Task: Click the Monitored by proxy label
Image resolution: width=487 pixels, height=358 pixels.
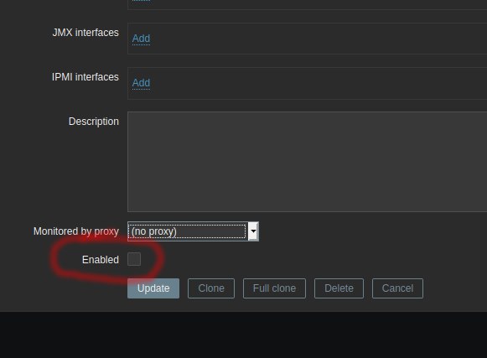Action: 76,231
